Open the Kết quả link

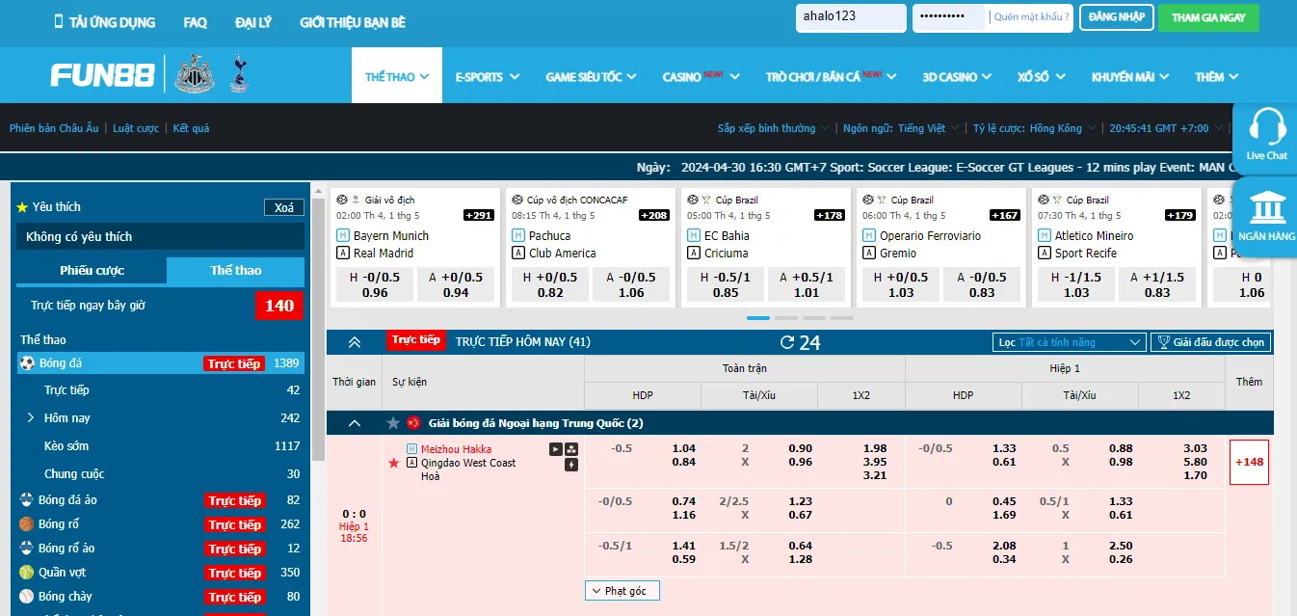191,128
